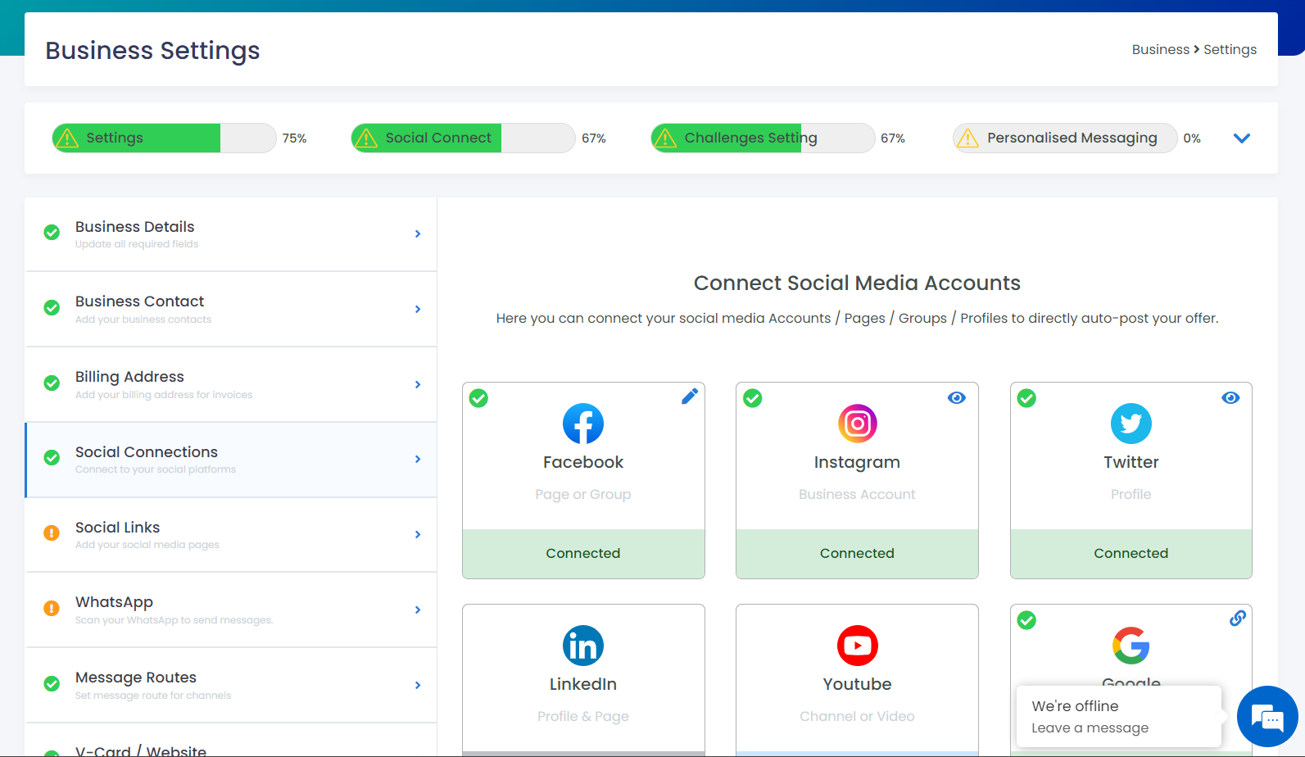Click the Youtube logo icon
Viewport: 1305px width, 757px height.
coord(857,646)
